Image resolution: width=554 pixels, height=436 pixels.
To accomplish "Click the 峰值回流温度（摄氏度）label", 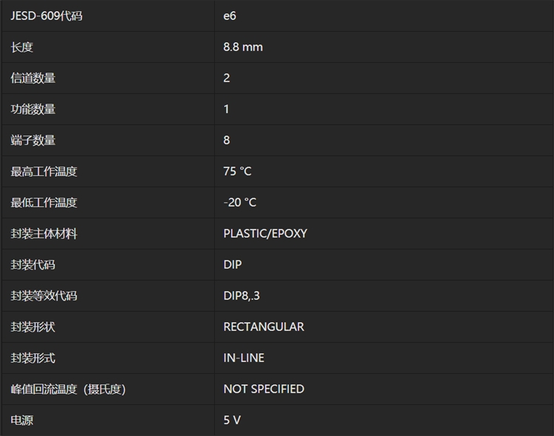I will 68,389.
